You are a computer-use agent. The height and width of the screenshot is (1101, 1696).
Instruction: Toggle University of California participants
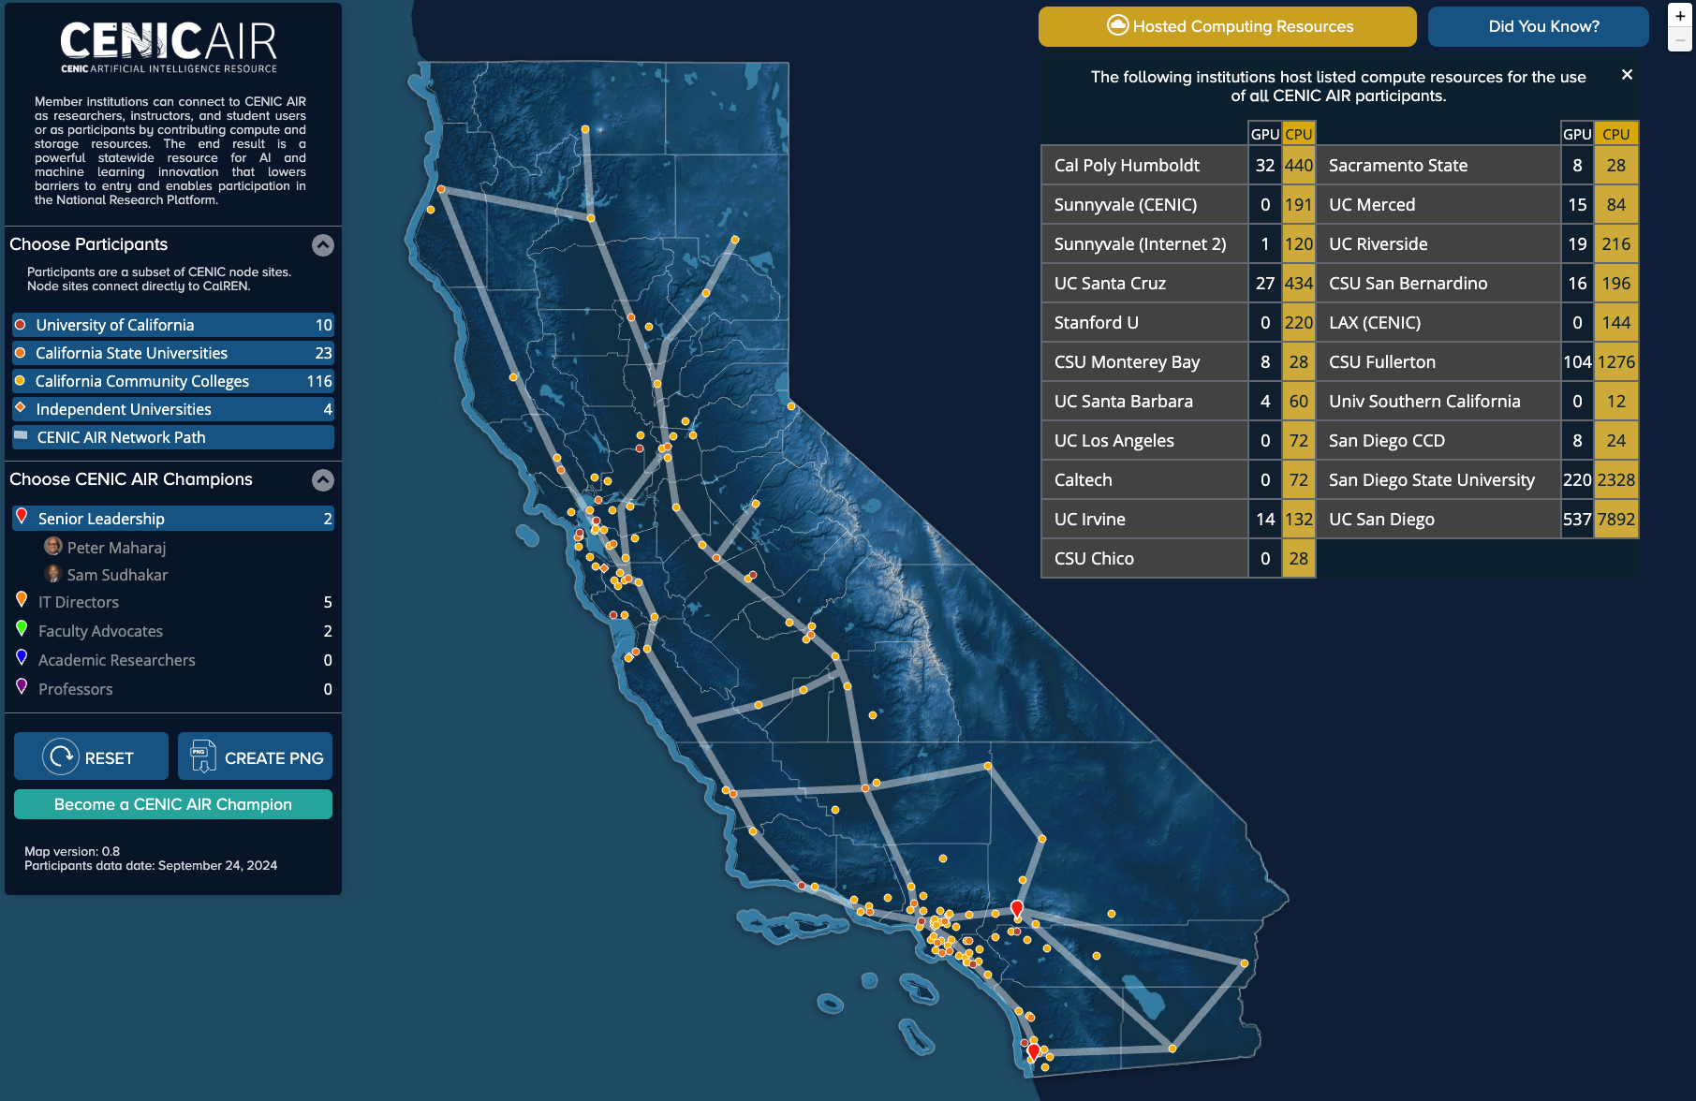click(x=173, y=325)
